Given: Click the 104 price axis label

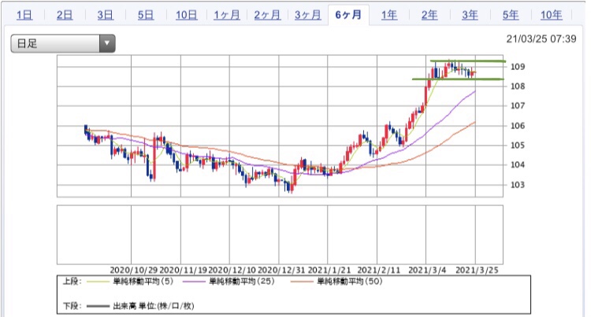Looking at the screenshot, I should point(518,164).
